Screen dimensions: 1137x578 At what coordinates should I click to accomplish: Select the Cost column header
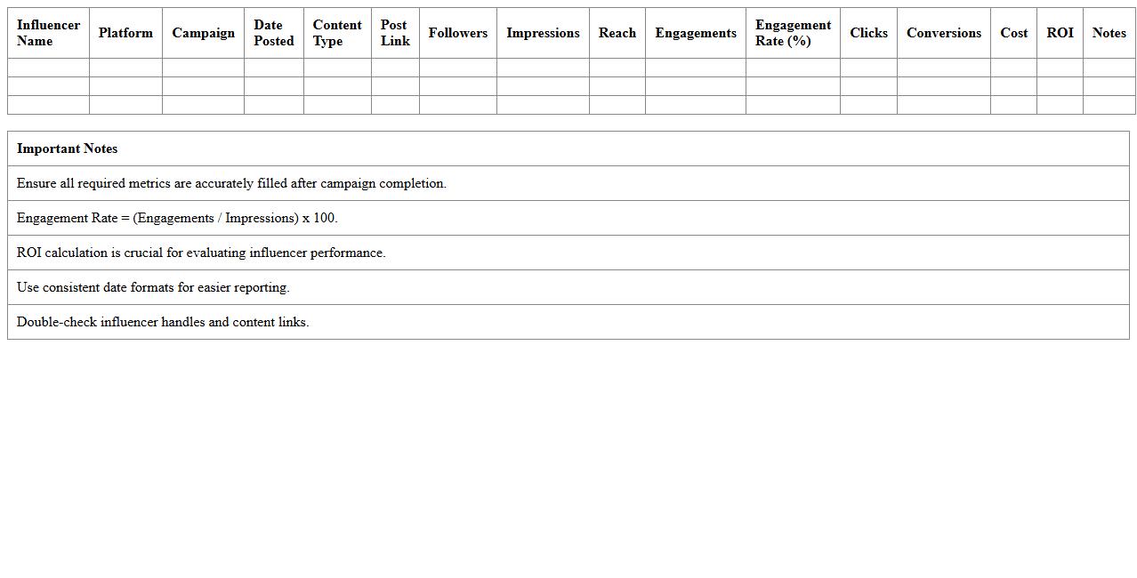(1013, 33)
